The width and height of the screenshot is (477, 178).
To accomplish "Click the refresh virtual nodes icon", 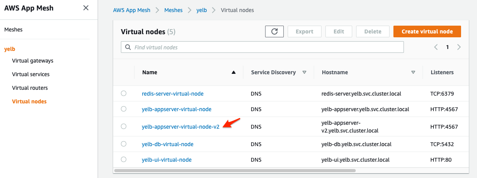I will pos(274,31).
